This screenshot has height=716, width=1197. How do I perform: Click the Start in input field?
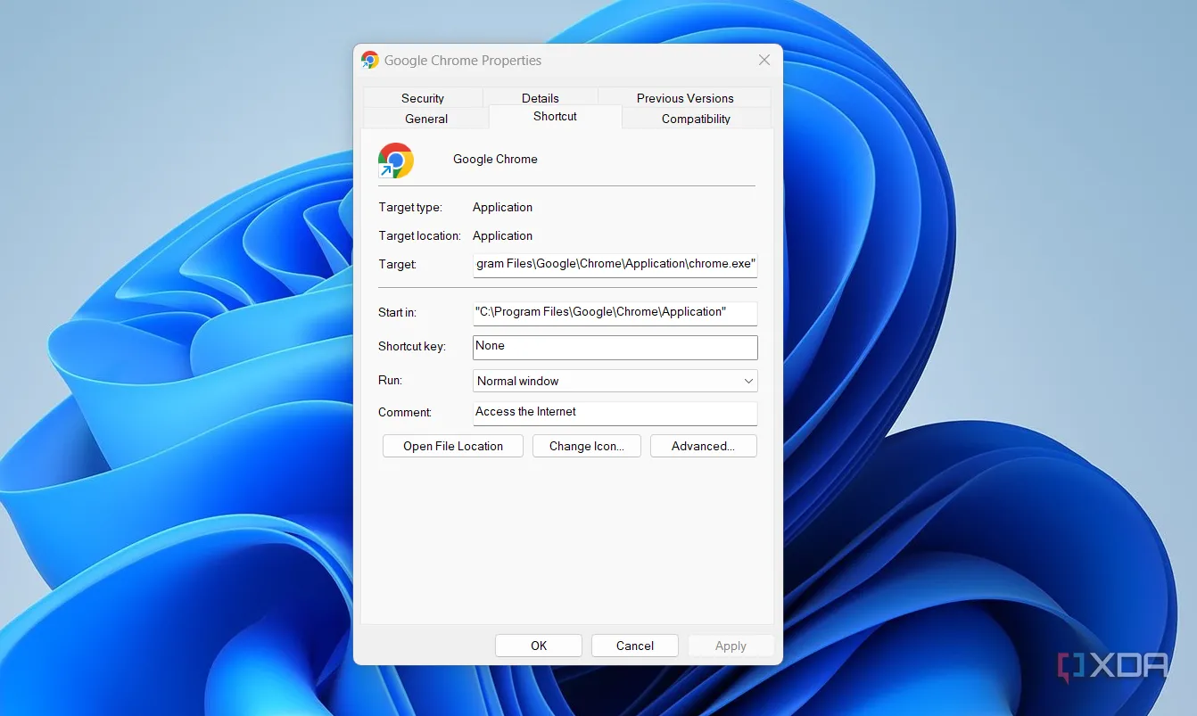pyautogui.click(x=615, y=313)
